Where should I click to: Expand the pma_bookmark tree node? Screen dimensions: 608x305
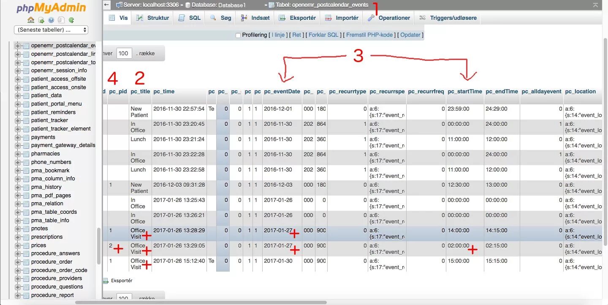tap(18, 171)
